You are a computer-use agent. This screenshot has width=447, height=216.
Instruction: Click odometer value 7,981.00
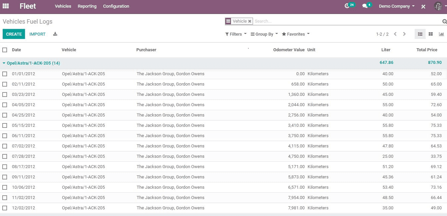pos(296,208)
